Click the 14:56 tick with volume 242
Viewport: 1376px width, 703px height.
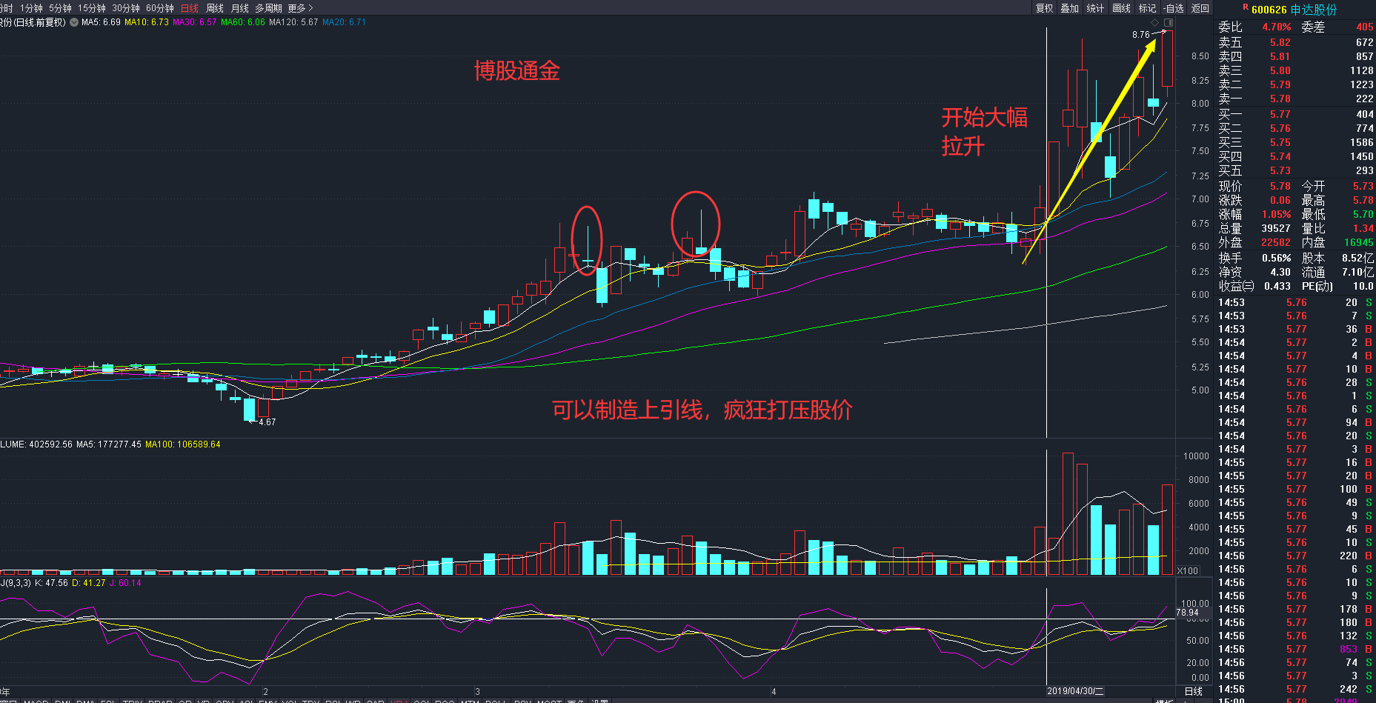point(1296,689)
